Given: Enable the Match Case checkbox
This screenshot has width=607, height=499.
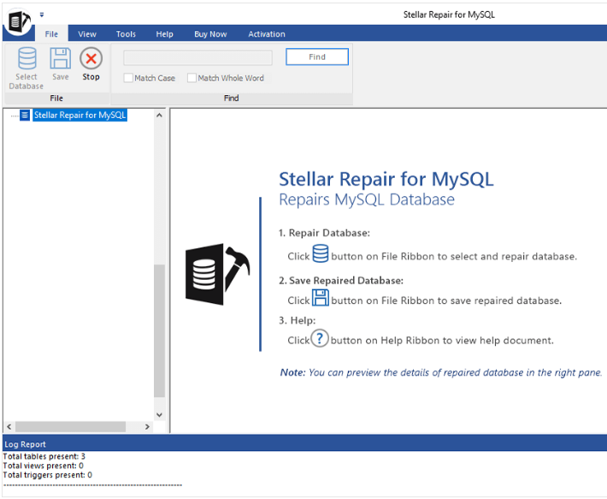Looking at the screenshot, I should [128, 78].
